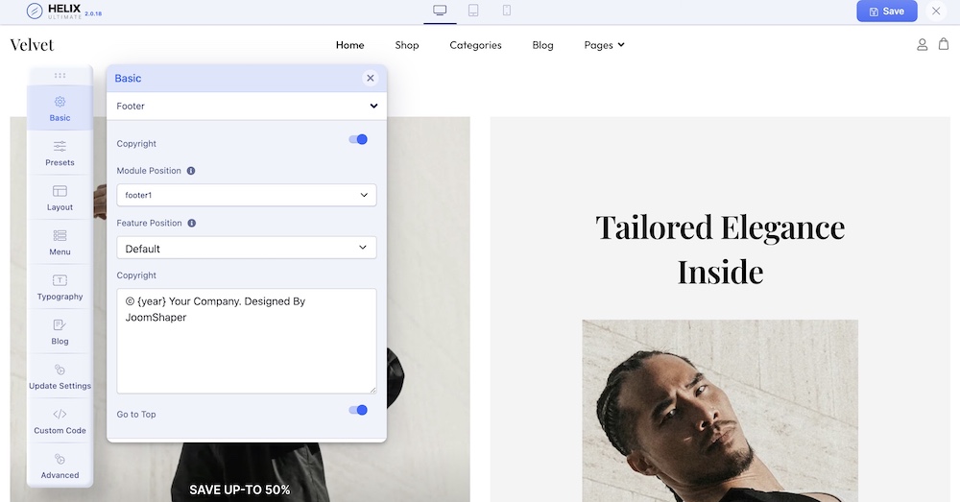Switch to desktop preview mode
The image size is (960, 502).
tap(440, 11)
